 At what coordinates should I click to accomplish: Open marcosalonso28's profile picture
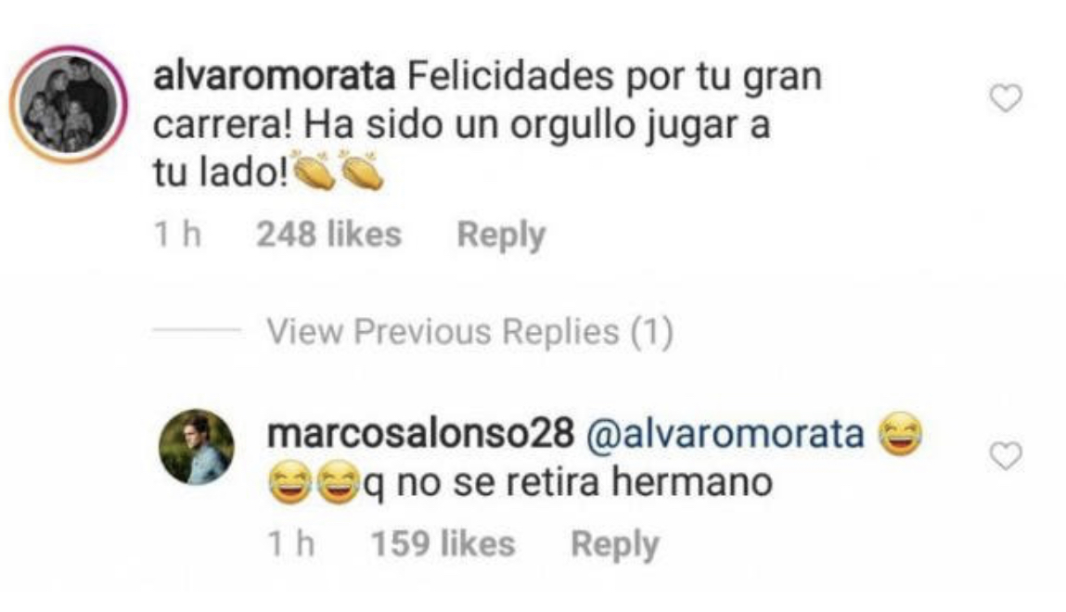tap(197, 447)
